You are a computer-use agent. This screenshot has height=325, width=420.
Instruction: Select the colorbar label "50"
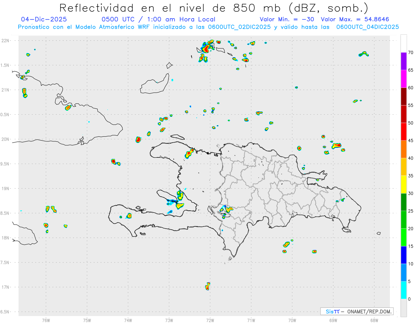(411, 123)
